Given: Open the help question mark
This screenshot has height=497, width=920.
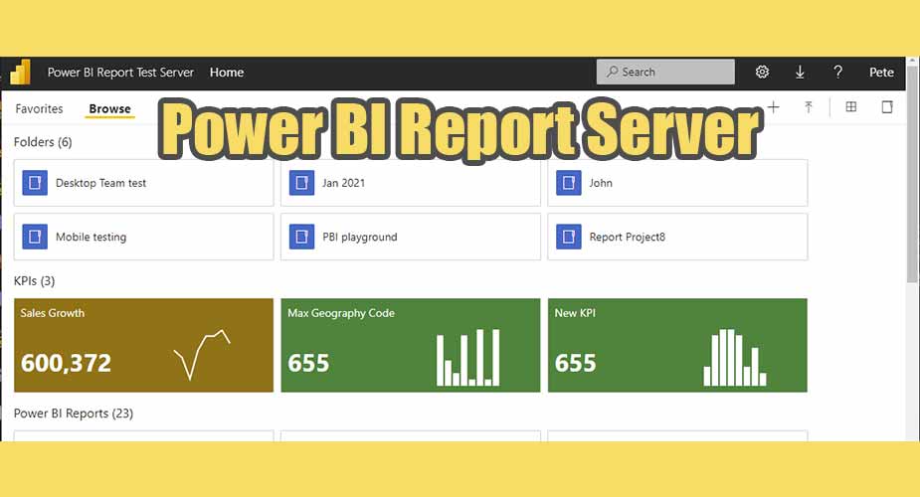Looking at the screenshot, I should coord(837,73).
